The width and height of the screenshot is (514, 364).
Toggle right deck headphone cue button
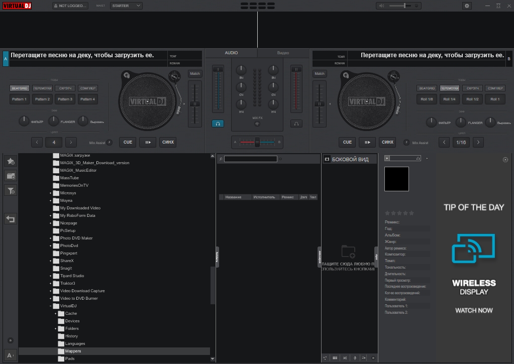[296, 124]
